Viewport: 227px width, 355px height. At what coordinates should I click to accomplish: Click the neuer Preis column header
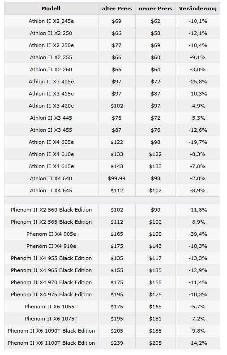coord(155,9)
